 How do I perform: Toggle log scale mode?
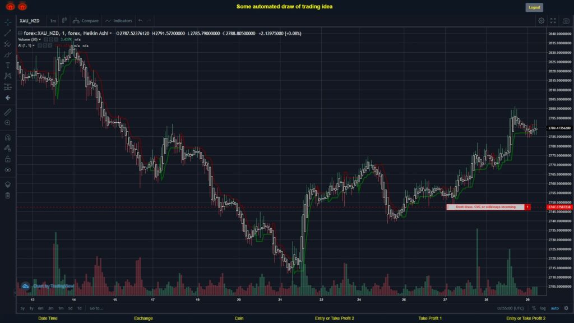coord(543,308)
